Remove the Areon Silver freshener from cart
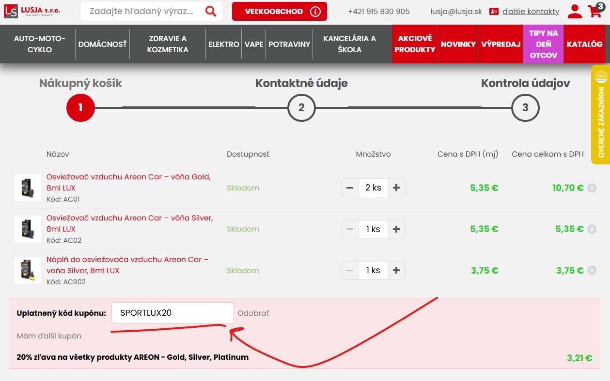Image resolution: width=610 pixels, height=381 pixels. (x=592, y=229)
